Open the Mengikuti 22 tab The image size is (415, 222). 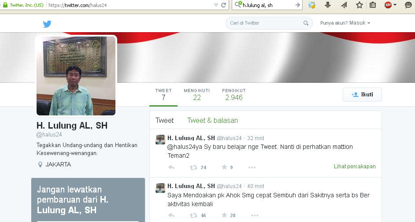coord(196,95)
